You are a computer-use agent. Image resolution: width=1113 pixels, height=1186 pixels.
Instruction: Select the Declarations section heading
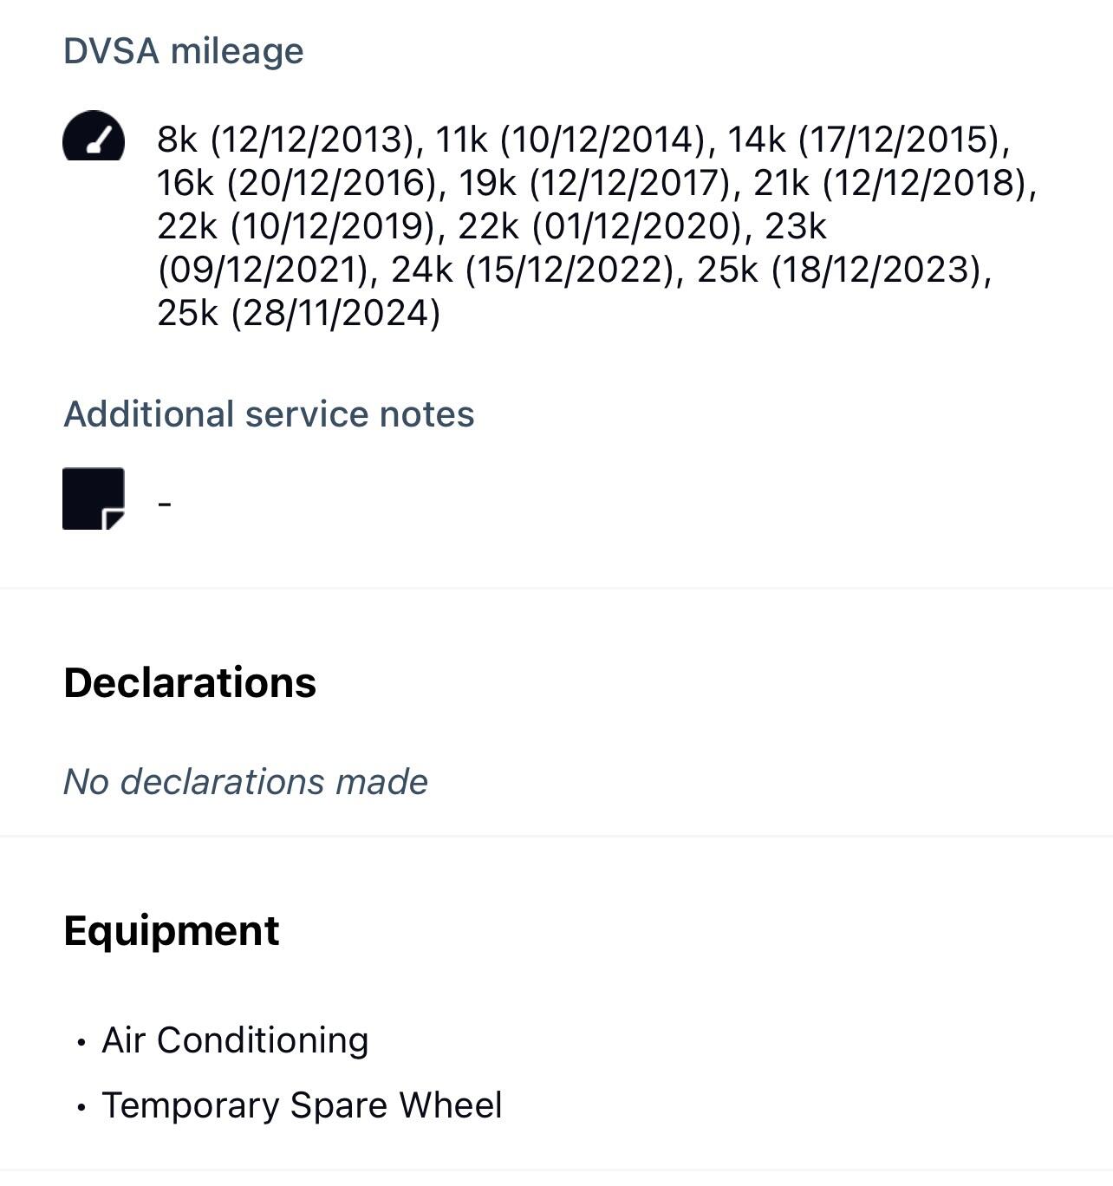[190, 682]
